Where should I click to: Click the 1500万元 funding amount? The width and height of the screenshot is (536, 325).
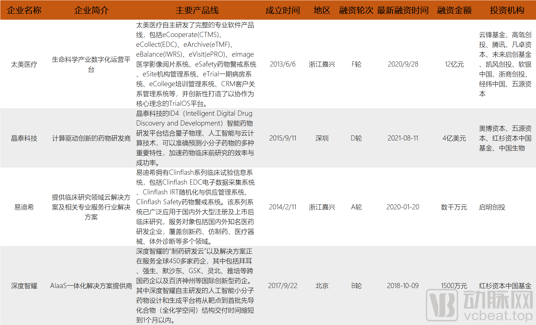tap(454, 286)
